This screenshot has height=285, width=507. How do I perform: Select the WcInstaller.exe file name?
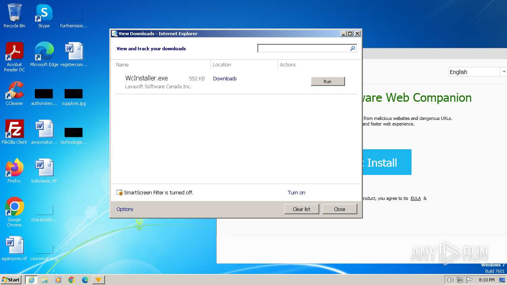pos(147,78)
